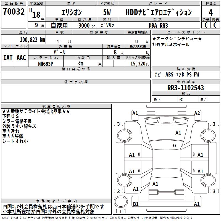Click the recycle deposit 15,320円
221x221 pixels.
click(140, 64)
